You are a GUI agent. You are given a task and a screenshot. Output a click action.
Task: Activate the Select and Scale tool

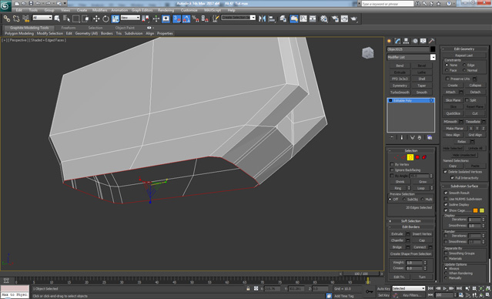115,18
